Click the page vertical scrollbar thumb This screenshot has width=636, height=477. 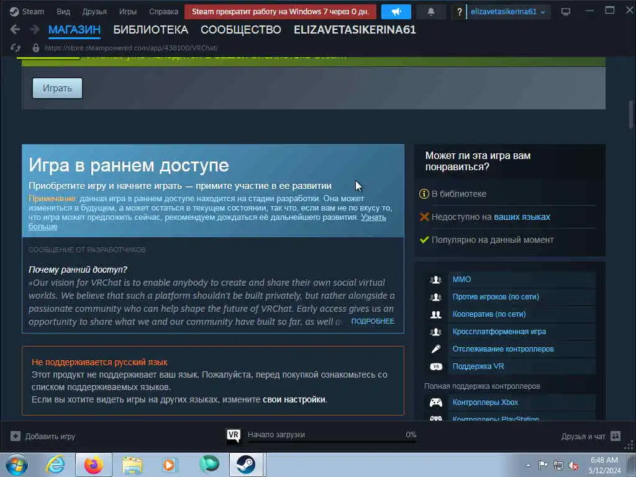pyautogui.click(x=631, y=115)
